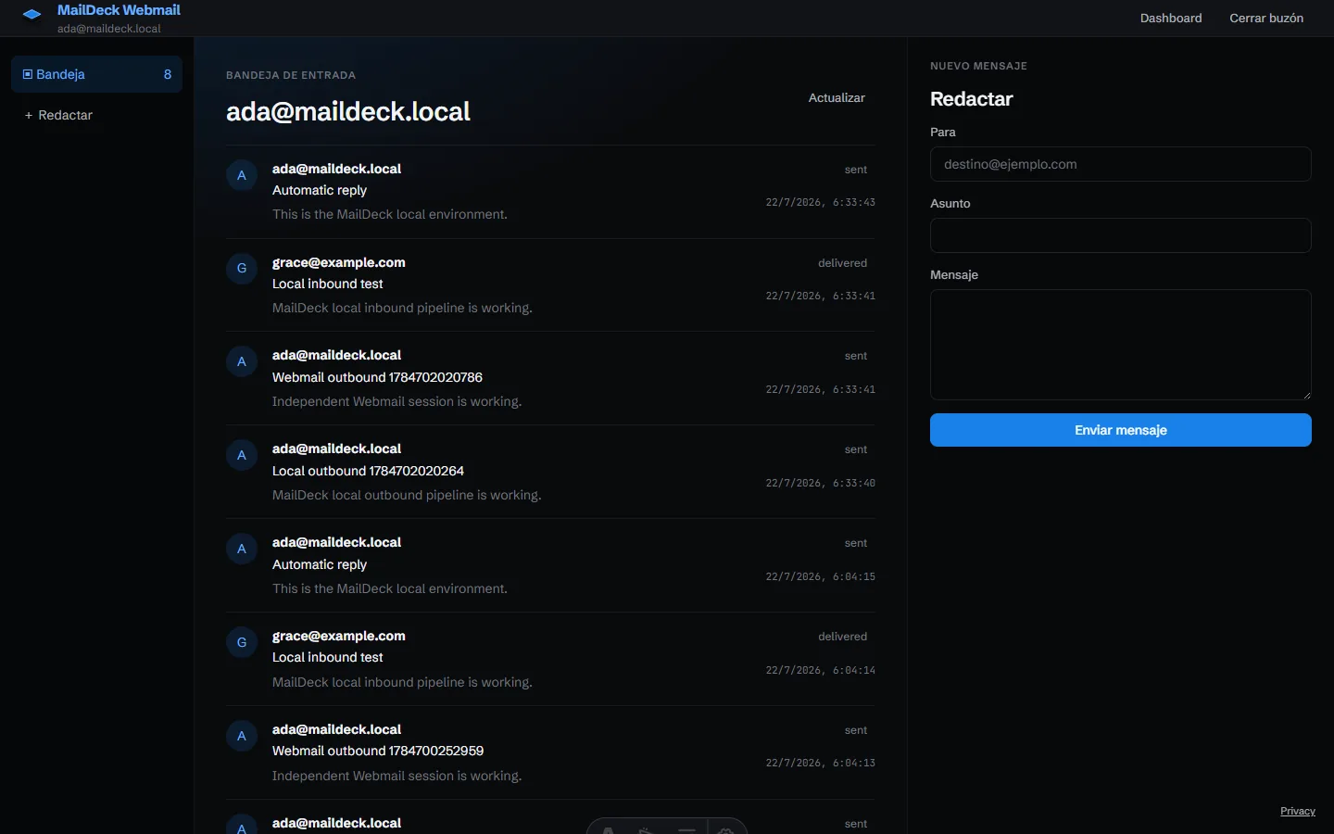The width and height of the screenshot is (1334, 834).
Task: Click avatar A of Automatic reply 6:04:15
Action: 242,549
